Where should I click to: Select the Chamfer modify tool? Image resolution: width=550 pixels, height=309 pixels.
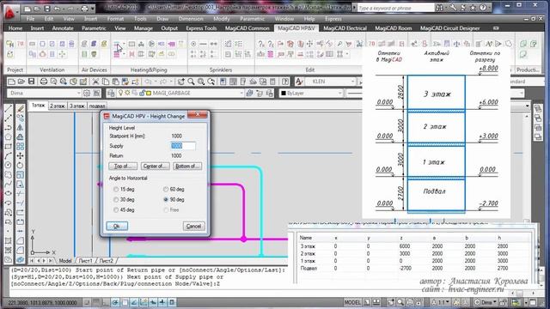click(21, 241)
